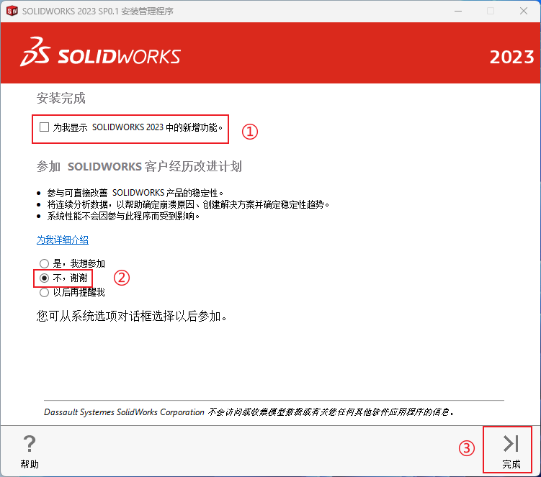Click the SOLIDWORKS app icon in title bar
The width and height of the screenshot is (541, 477).
coord(12,11)
